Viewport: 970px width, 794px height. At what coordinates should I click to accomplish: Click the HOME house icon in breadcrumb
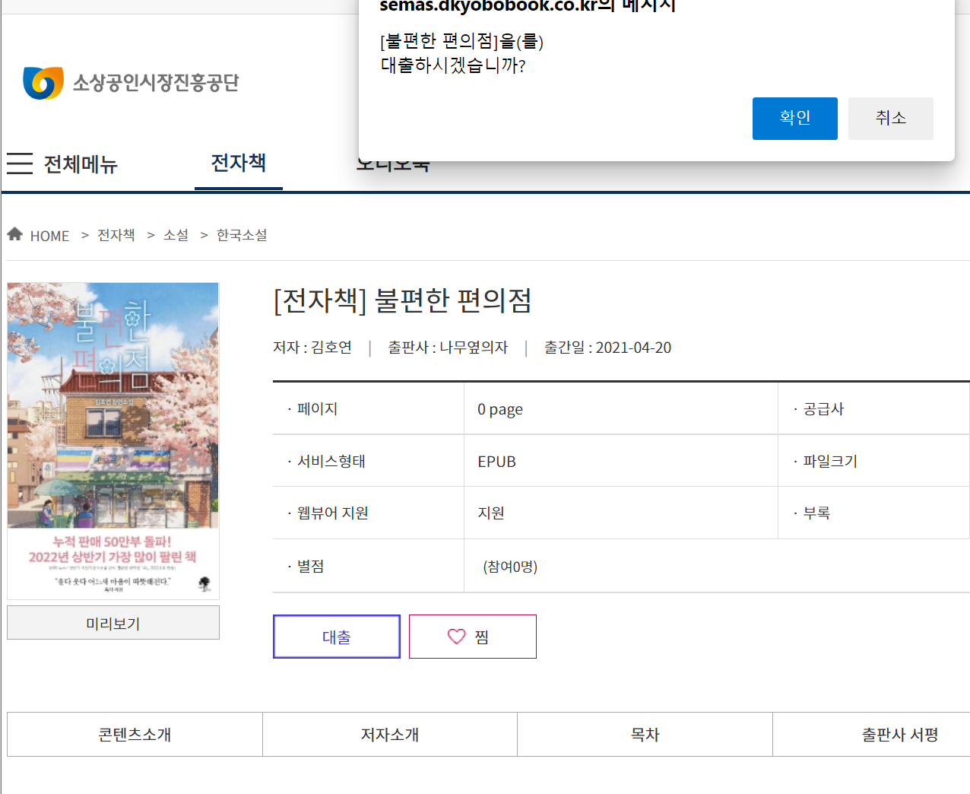(14, 234)
